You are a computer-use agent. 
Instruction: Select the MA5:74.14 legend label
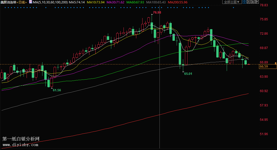pyautogui.click(x=77, y=2)
